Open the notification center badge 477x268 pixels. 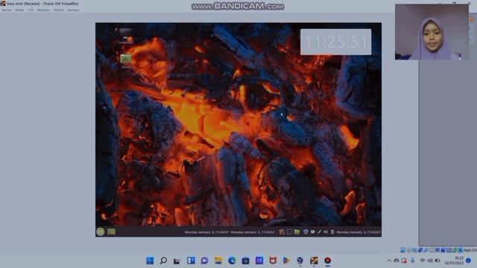(469, 261)
